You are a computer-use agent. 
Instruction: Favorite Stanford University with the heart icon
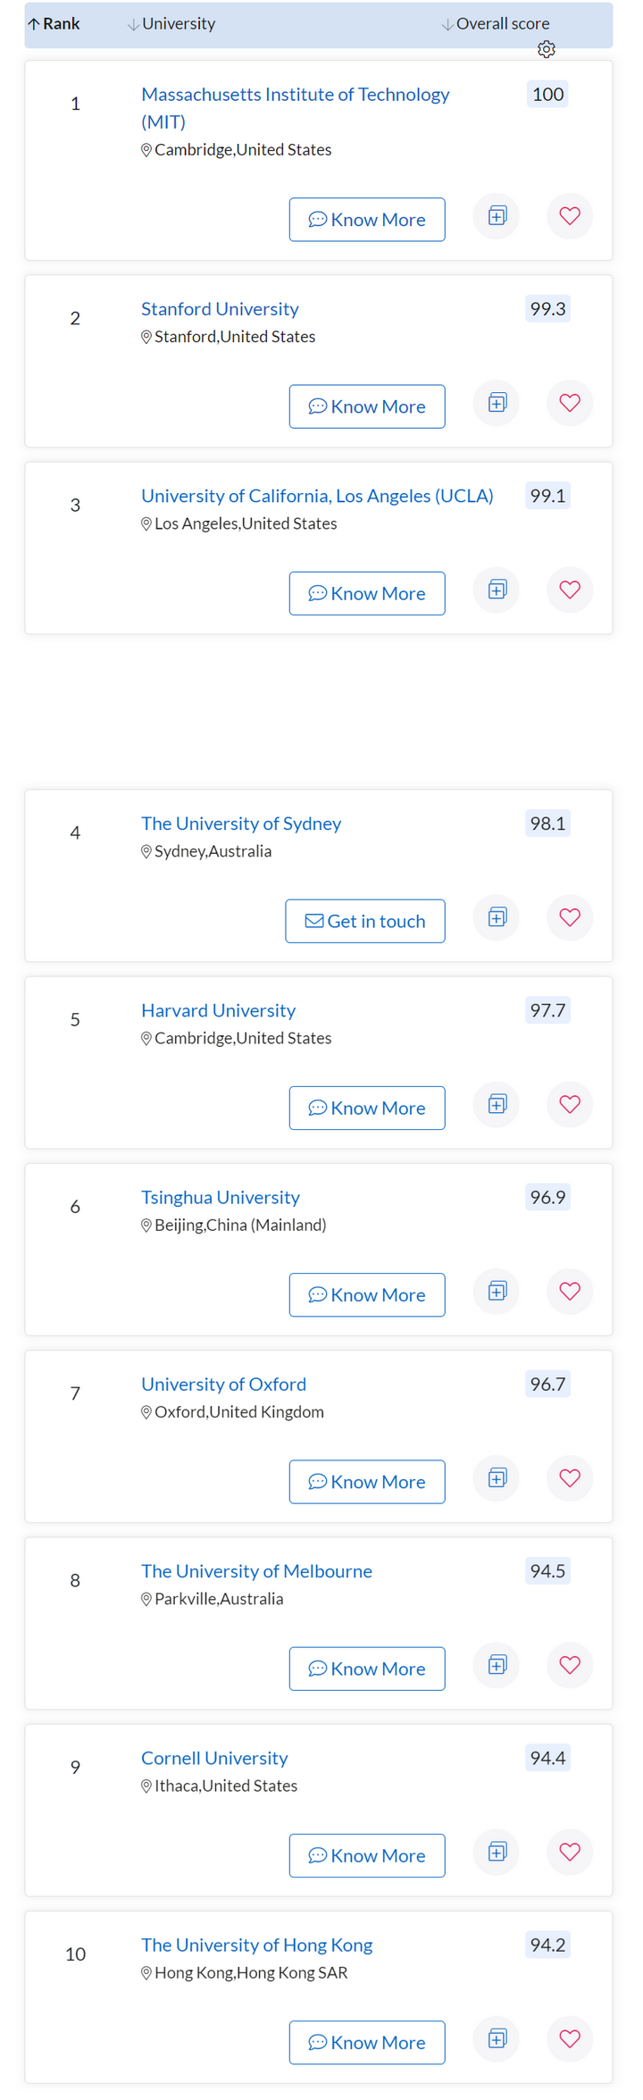tap(570, 403)
